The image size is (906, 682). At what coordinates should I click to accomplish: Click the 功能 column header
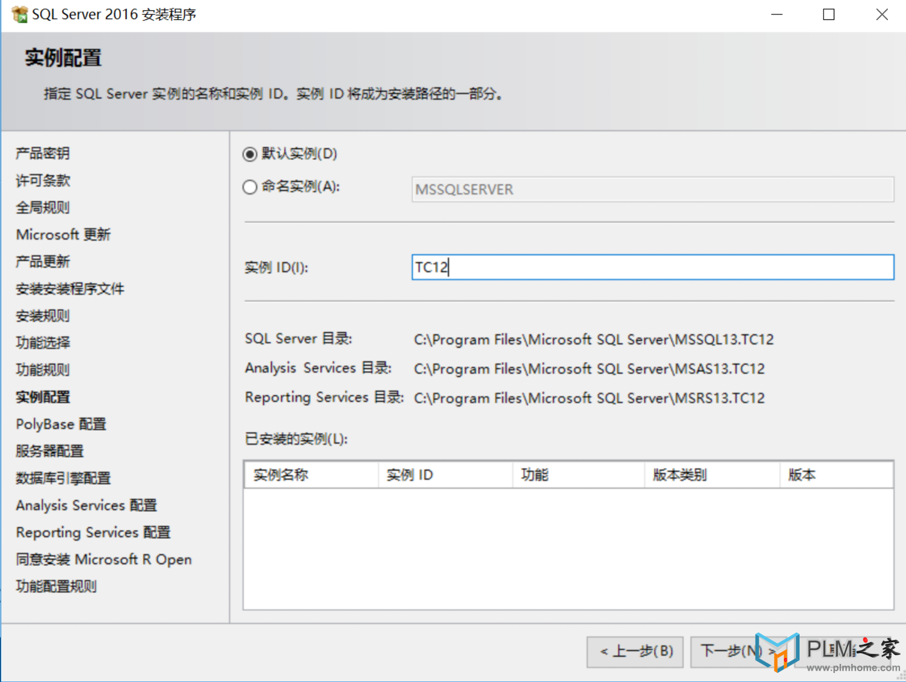578,475
